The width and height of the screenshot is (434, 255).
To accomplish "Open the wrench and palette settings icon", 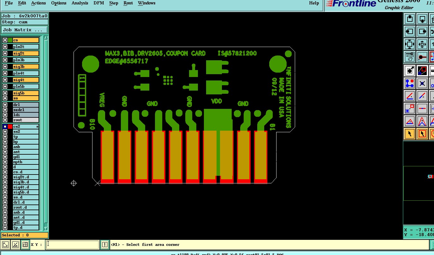I will click(x=410, y=57).
